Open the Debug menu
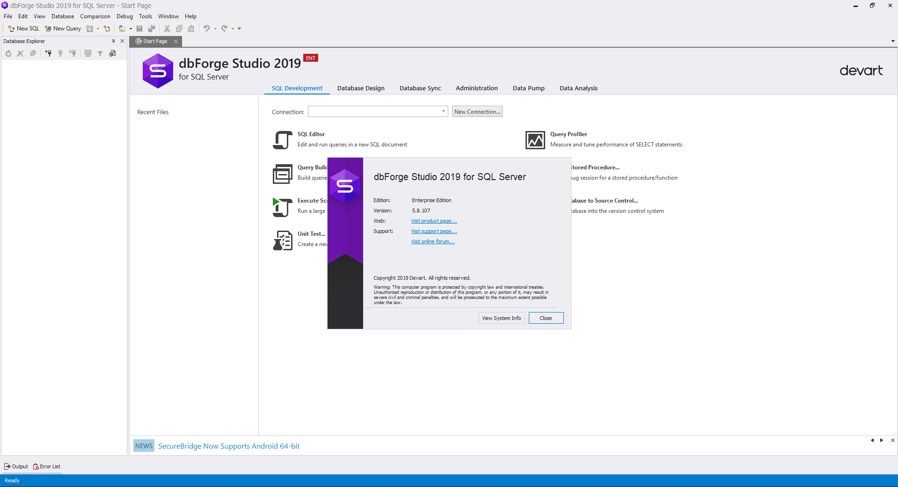The height and width of the screenshot is (487, 898). coord(124,16)
